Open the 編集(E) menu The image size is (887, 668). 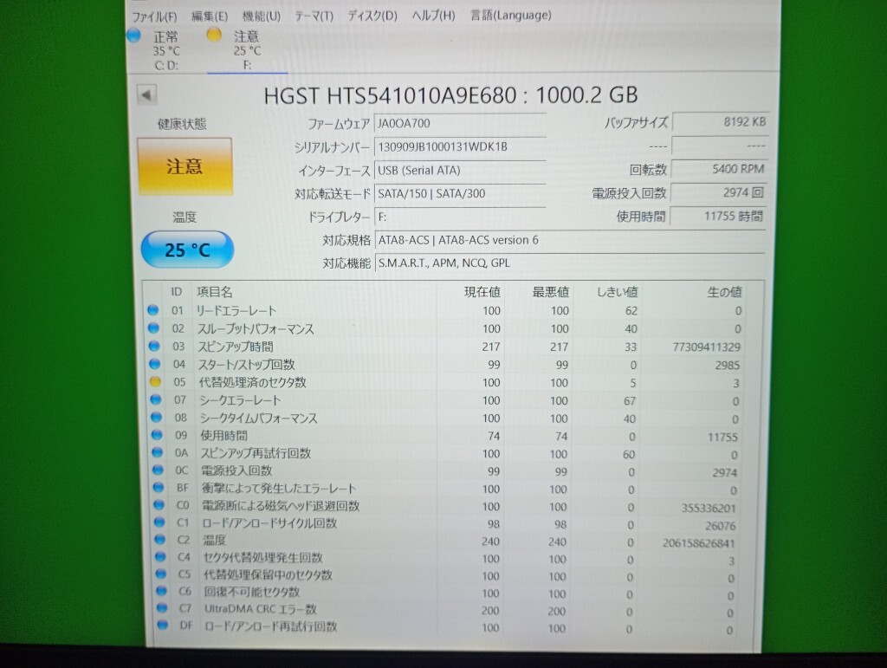(210, 16)
